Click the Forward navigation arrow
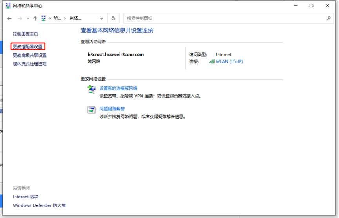This screenshot has width=339, height=218. tap(19, 18)
